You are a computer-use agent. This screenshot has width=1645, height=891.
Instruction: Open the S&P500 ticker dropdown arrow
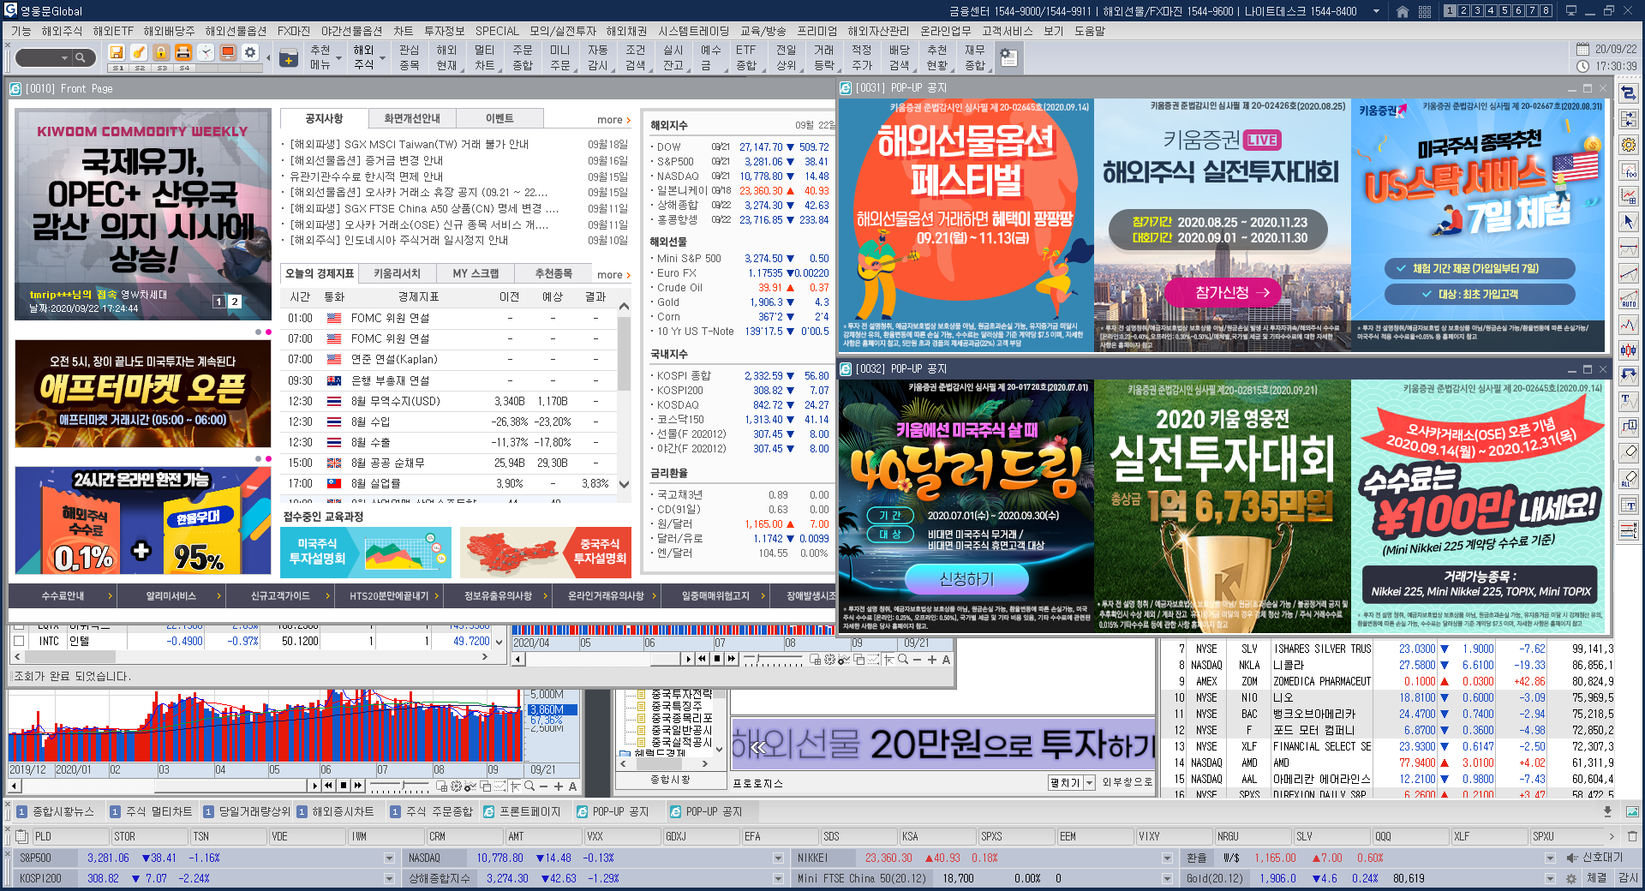[389, 858]
